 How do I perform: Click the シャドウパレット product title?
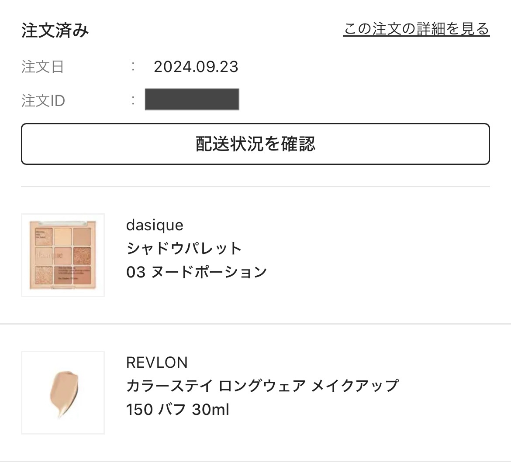point(183,247)
